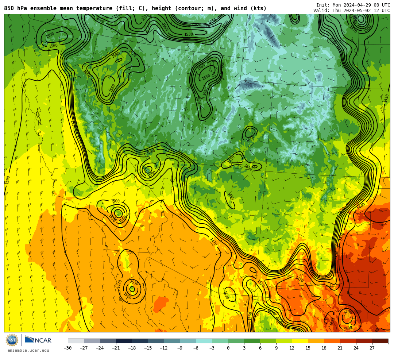The width and height of the screenshot is (394, 355).
Task: Click the "-18" colorbar tick label
Action: (132, 348)
